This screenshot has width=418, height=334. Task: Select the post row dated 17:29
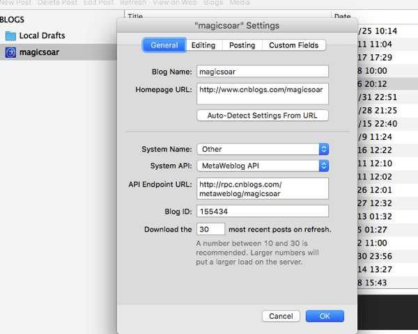click(x=387, y=58)
